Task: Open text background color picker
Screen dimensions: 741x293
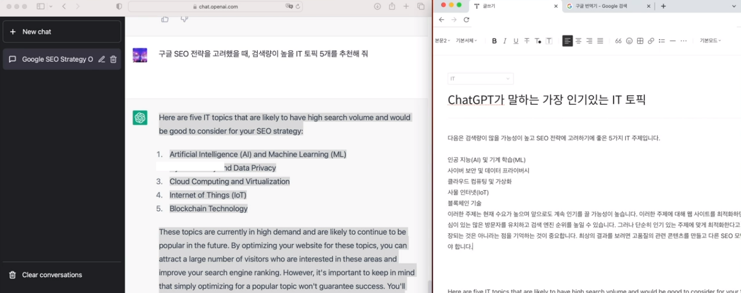Action: coord(549,41)
